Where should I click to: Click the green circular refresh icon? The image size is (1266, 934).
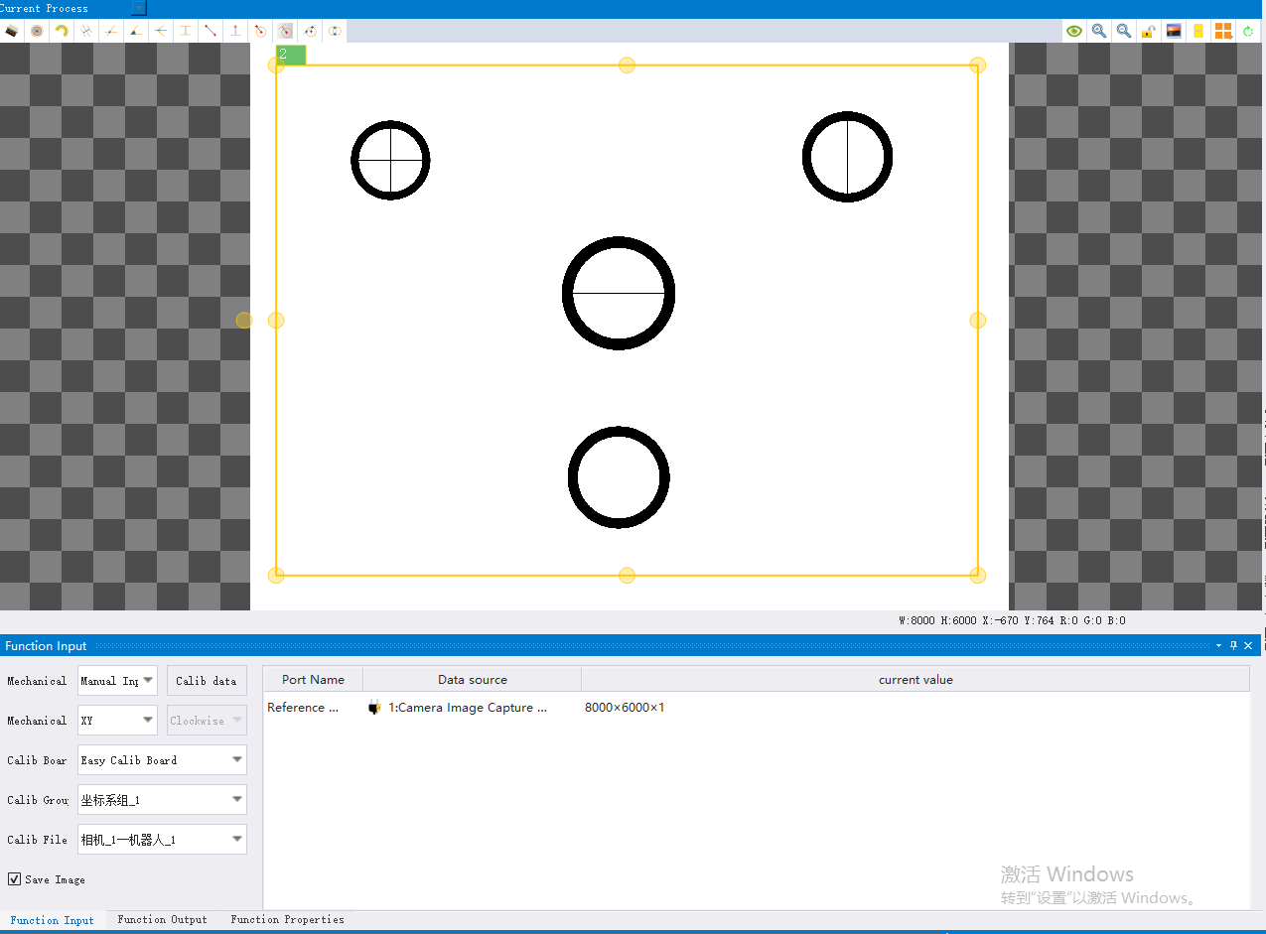tap(1248, 31)
